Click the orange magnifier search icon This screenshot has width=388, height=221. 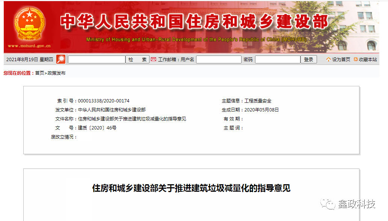[61, 59]
